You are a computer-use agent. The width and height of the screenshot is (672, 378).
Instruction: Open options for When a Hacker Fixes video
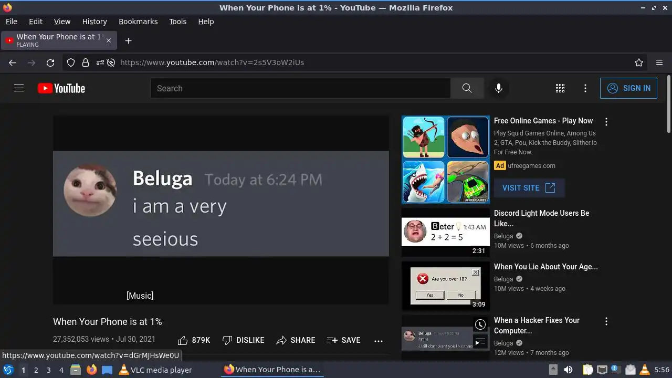click(606, 321)
